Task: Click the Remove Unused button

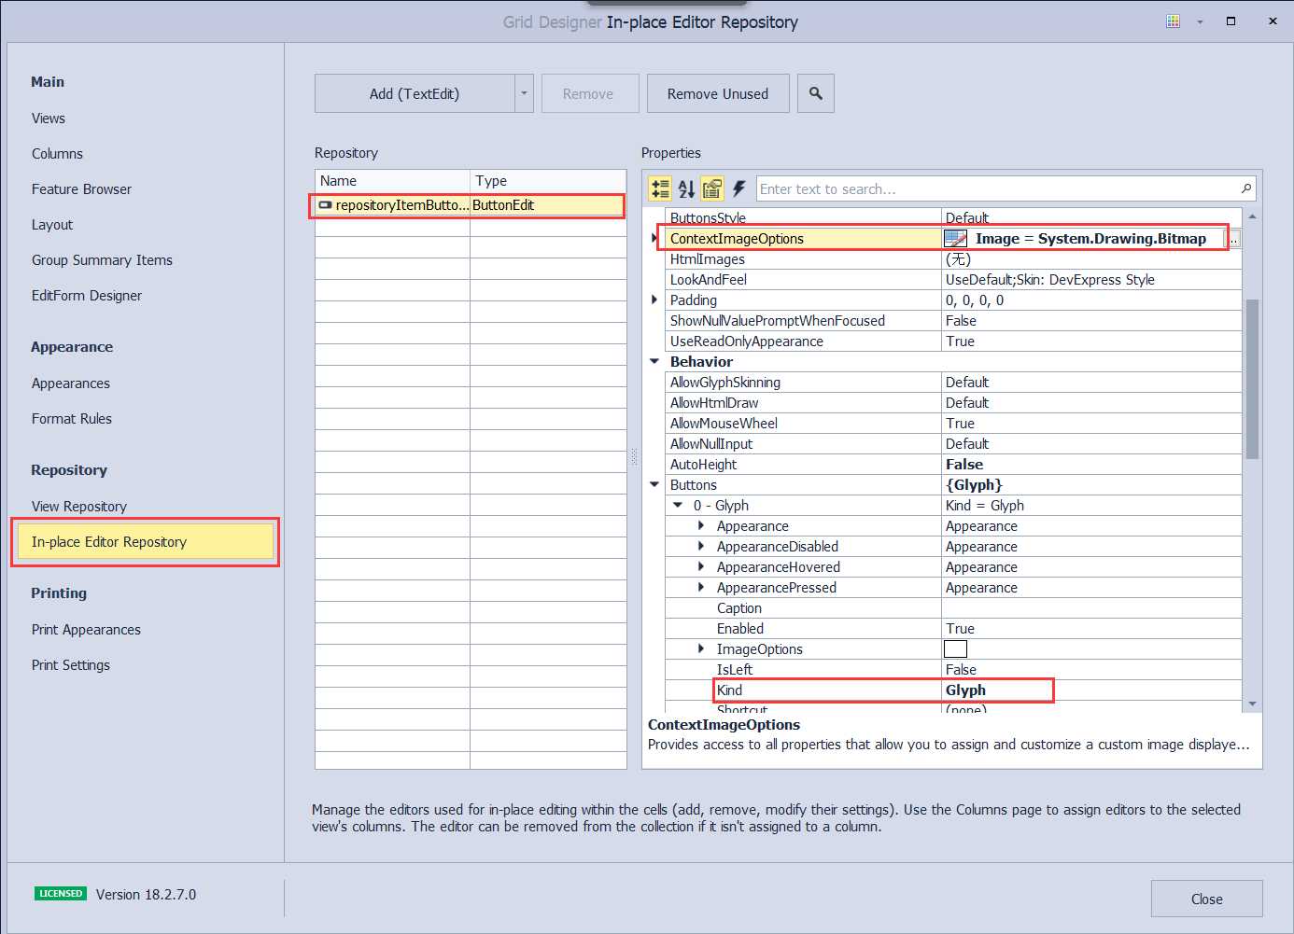Action: click(x=718, y=93)
